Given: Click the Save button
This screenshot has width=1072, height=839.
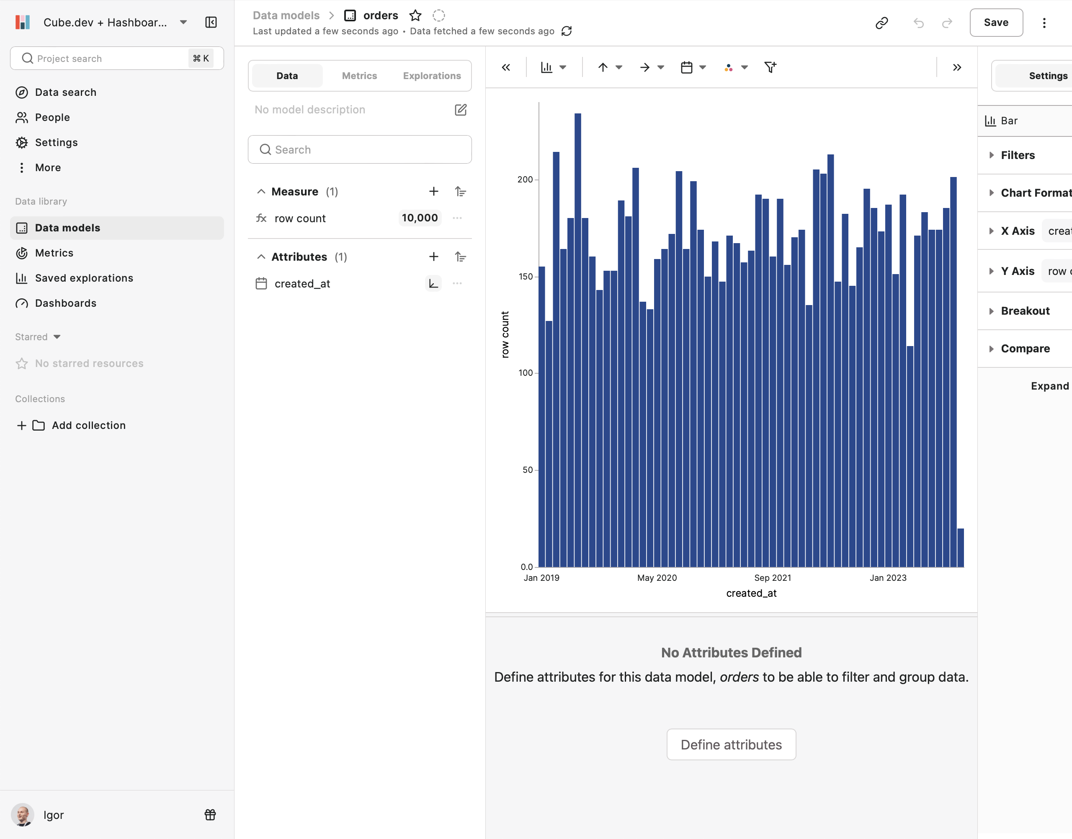Looking at the screenshot, I should (996, 23).
